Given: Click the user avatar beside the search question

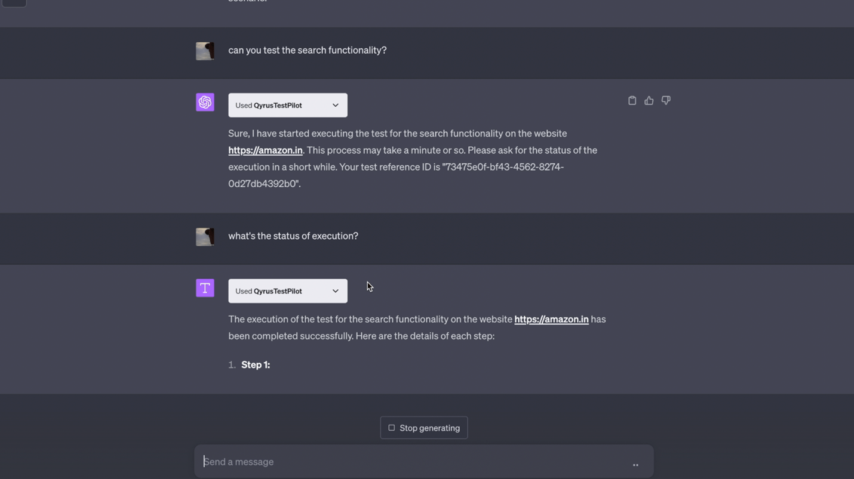Looking at the screenshot, I should click(205, 51).
